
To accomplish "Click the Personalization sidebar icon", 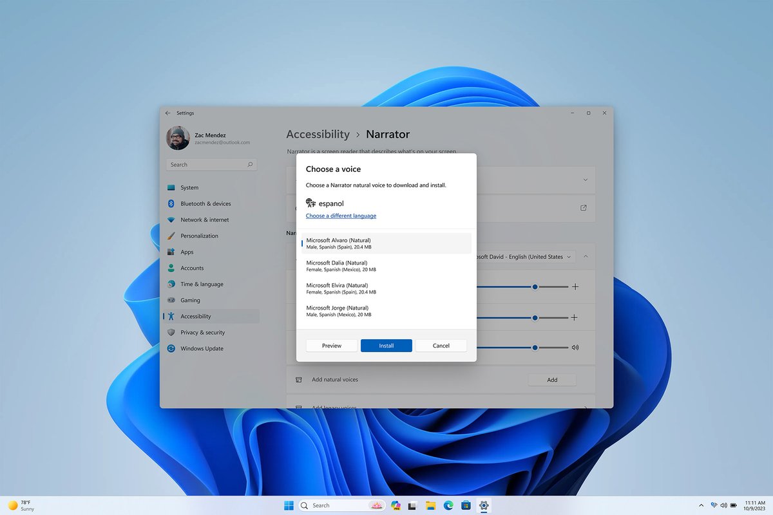I will pos(171,236).
